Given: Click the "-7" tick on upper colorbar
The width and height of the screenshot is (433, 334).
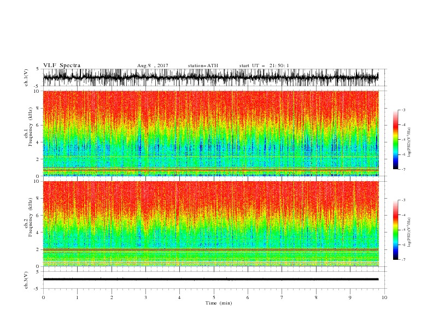Looking at the screenshot, I should 403,169.
